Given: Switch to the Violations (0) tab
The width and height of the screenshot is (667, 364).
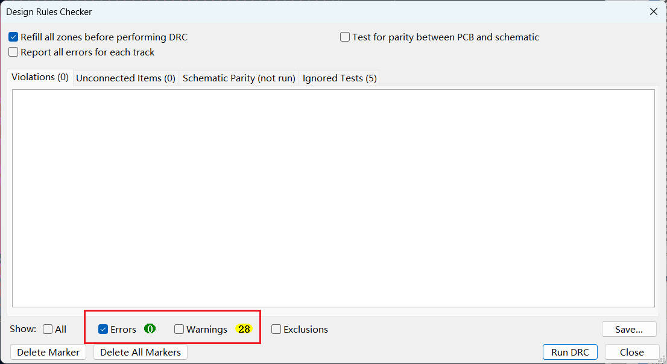Looking at the screenshot, I should (40, 78).
